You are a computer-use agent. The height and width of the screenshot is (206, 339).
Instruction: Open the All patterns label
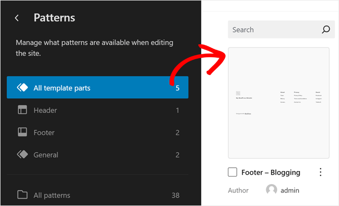click(52, 195)
